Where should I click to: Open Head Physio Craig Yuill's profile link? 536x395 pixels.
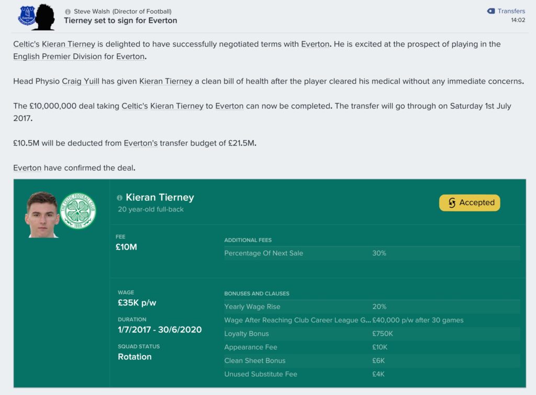(x=80, y=81)
